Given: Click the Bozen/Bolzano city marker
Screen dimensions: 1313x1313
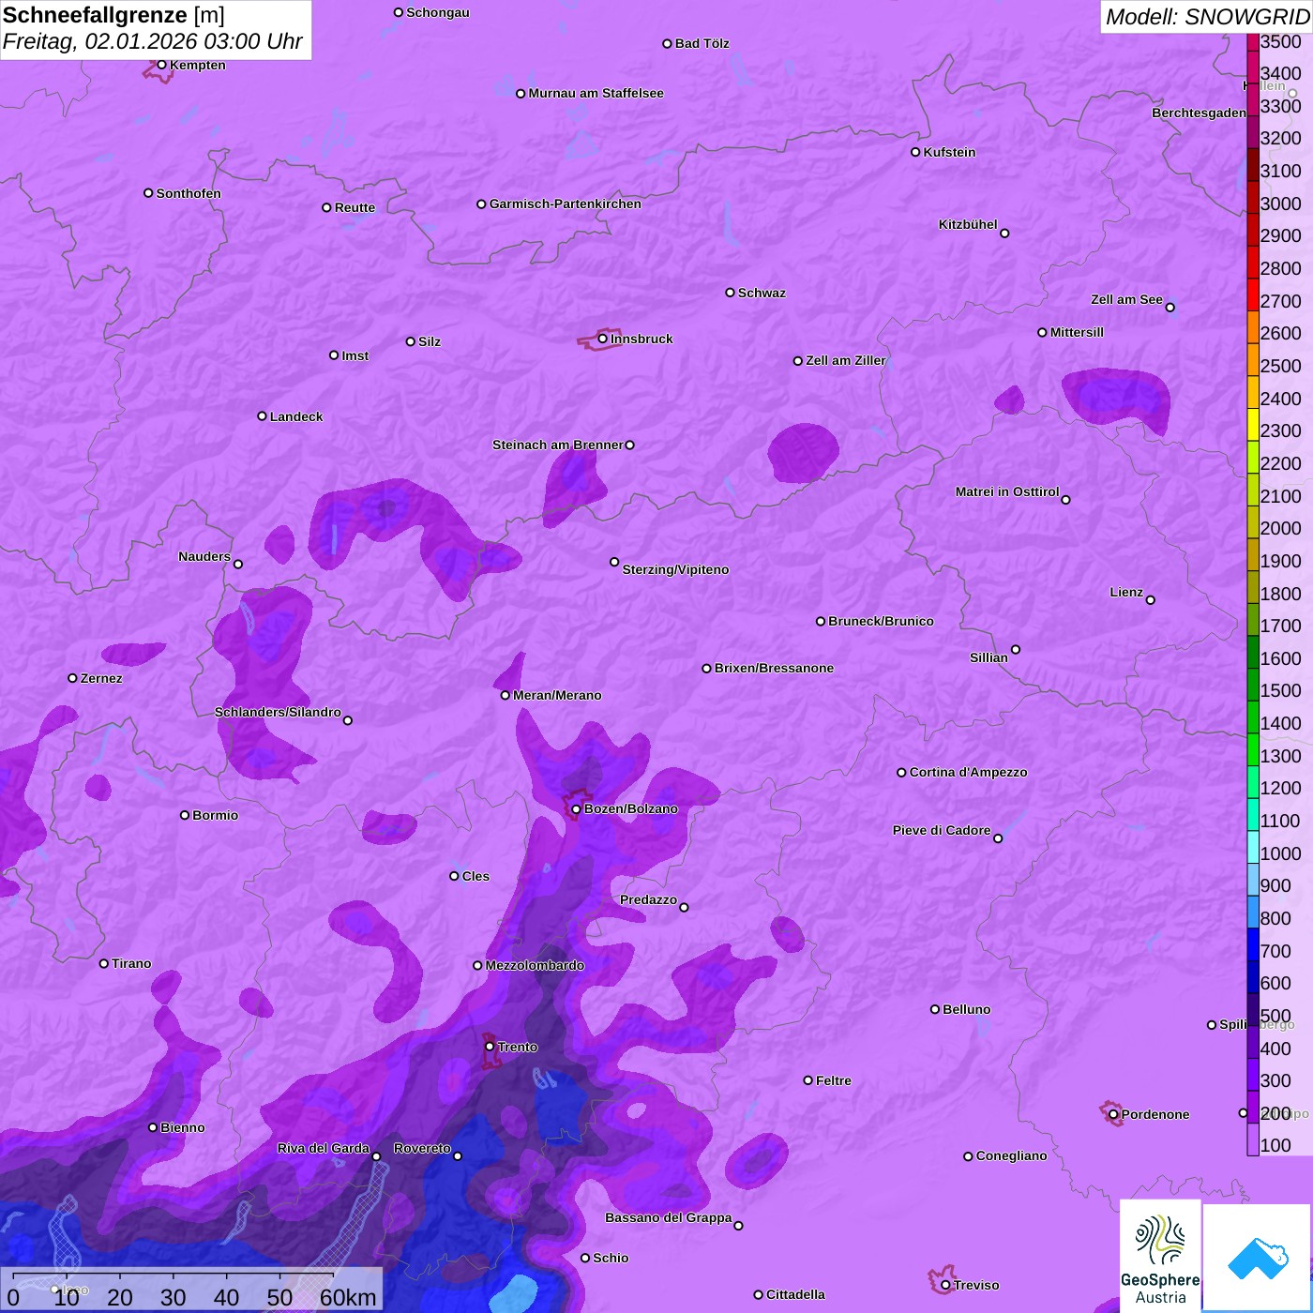Looking at the screenshot, I should 577,808.
